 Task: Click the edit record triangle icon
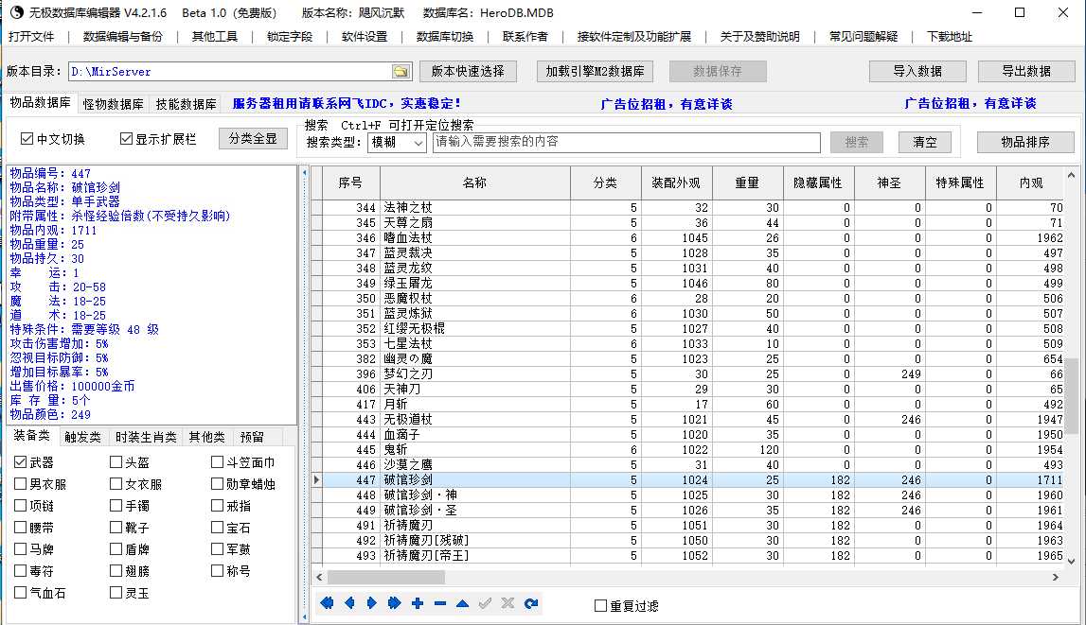[462, 603]
